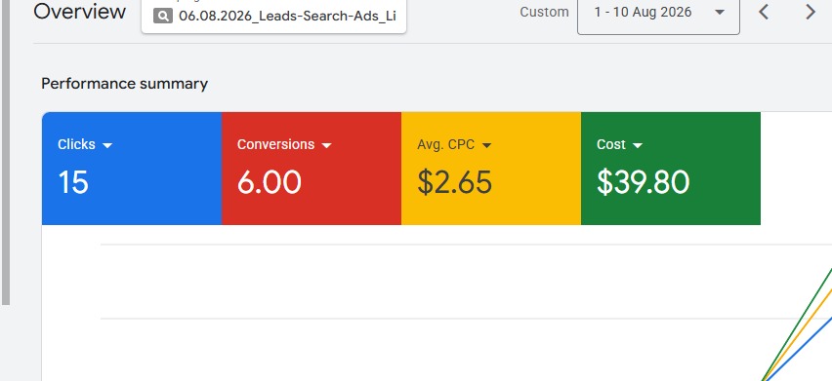Screen dimensions: 832x381
Task: Expand the Avg. CPC metric dropdown arrow
Action: 486,145
